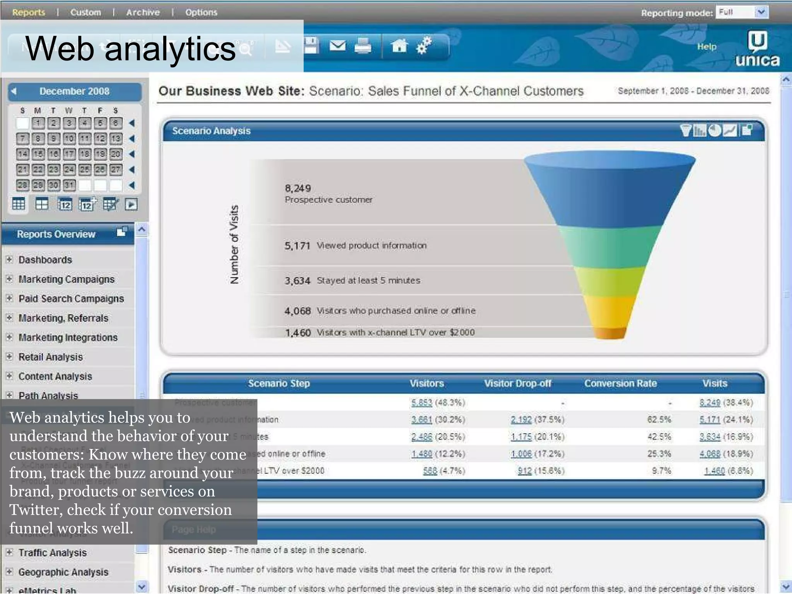792x594 pixels.
Task: Select the split quarter calendar view icon
Action: [42, 203]
